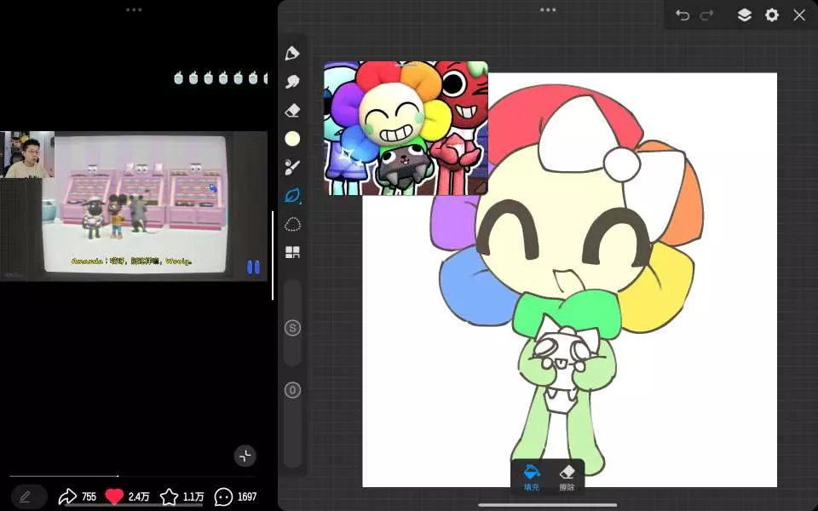Exit fullscreen with collapse arrows button
This screenshot has height=511, width=818.
(x=245, y=456)
